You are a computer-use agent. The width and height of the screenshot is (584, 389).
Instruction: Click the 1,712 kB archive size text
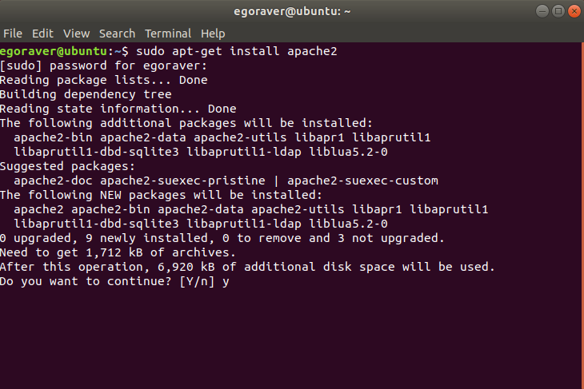[x=114, y=252]
